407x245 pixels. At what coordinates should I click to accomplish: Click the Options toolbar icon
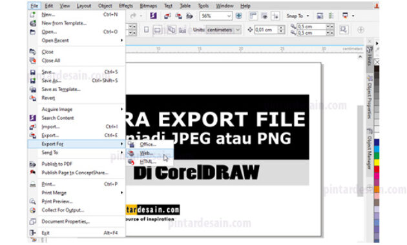320,16
